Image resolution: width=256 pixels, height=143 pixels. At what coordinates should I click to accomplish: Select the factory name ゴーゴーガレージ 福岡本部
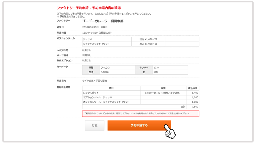pos(103,21)
